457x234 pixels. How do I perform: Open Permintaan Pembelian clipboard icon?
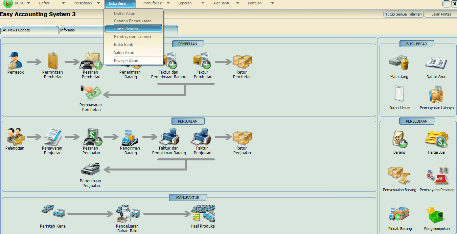[x=52, y=60]
